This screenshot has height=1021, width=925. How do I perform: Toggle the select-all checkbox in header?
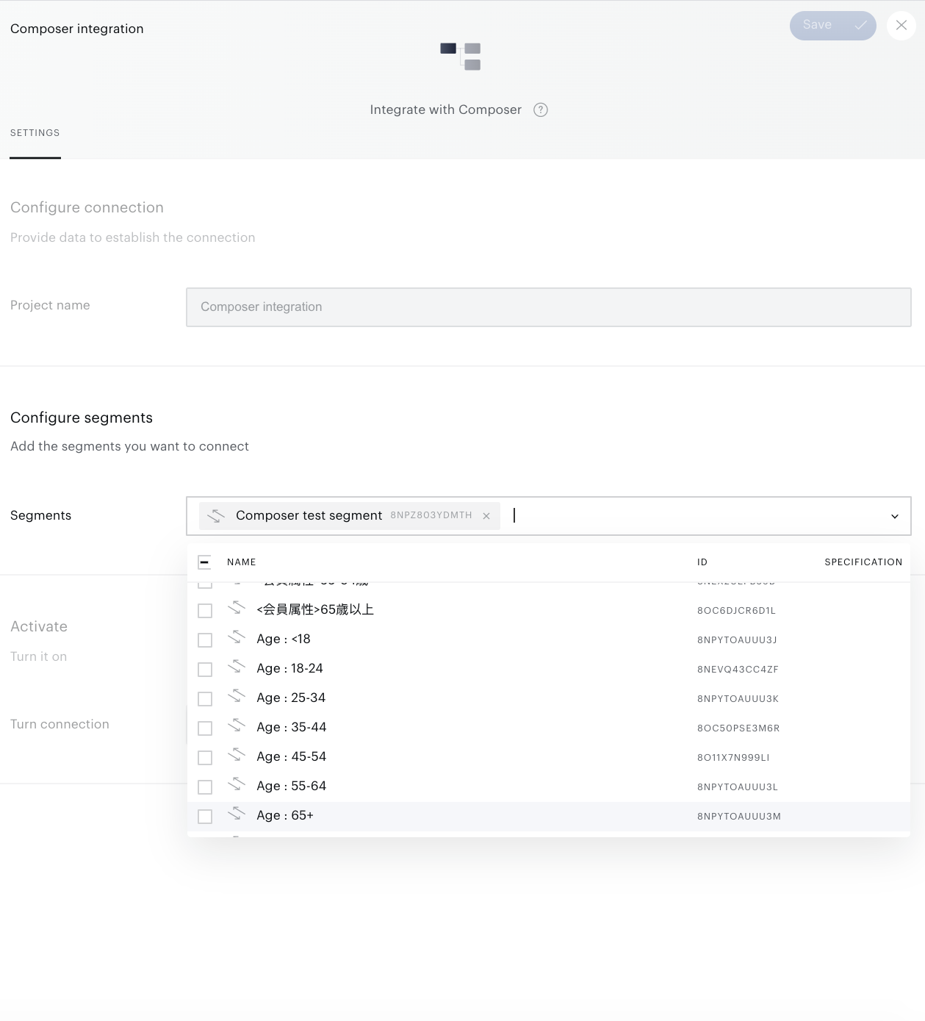[204, 562]
